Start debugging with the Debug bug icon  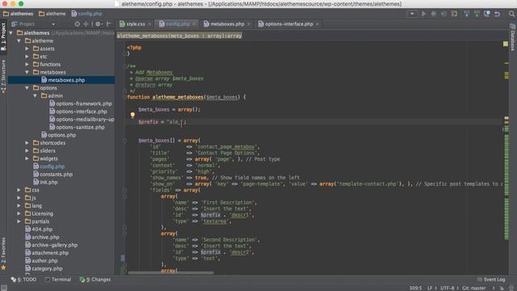434,14
